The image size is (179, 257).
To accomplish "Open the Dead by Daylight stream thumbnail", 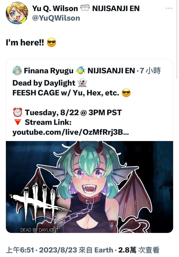I will tap(89, 187).
